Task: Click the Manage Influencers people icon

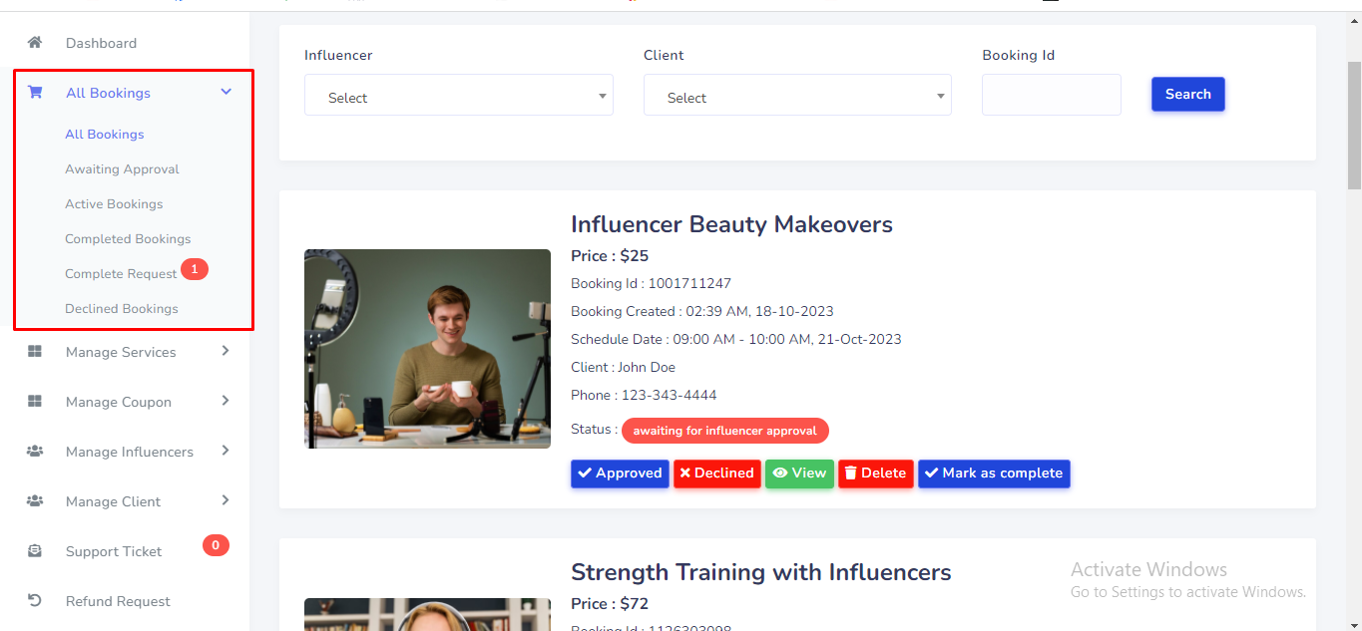Action: (x=35, y=452)
